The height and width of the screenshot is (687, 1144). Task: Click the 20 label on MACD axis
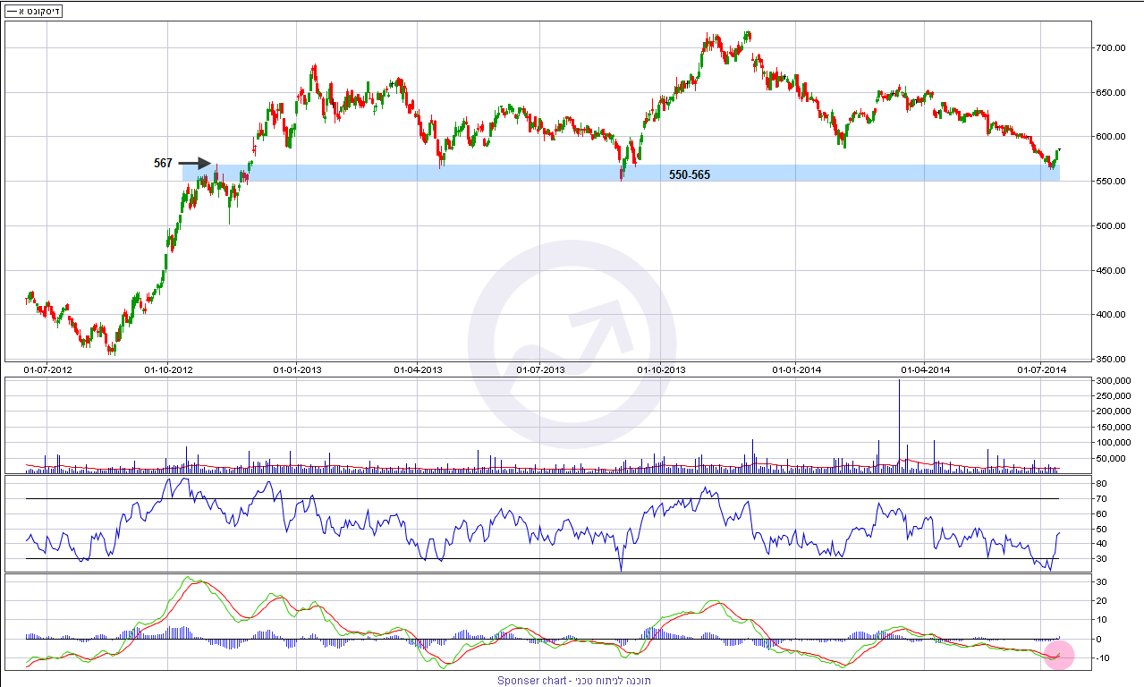(1101, 601)
